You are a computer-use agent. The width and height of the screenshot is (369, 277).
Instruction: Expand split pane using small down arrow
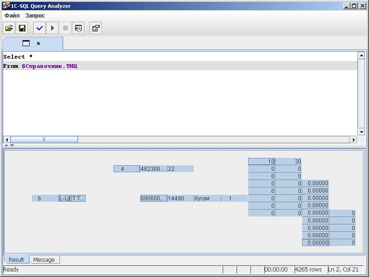click(12, 145)
